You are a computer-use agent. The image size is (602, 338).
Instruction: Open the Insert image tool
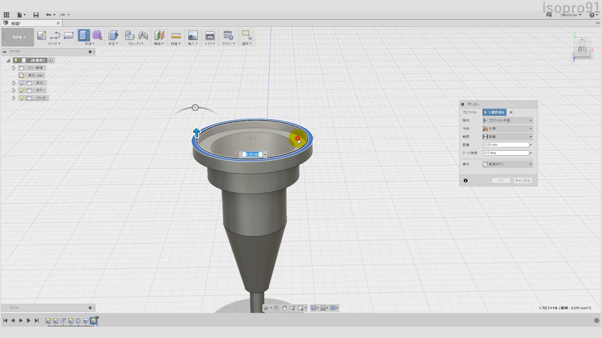[193, 35]
